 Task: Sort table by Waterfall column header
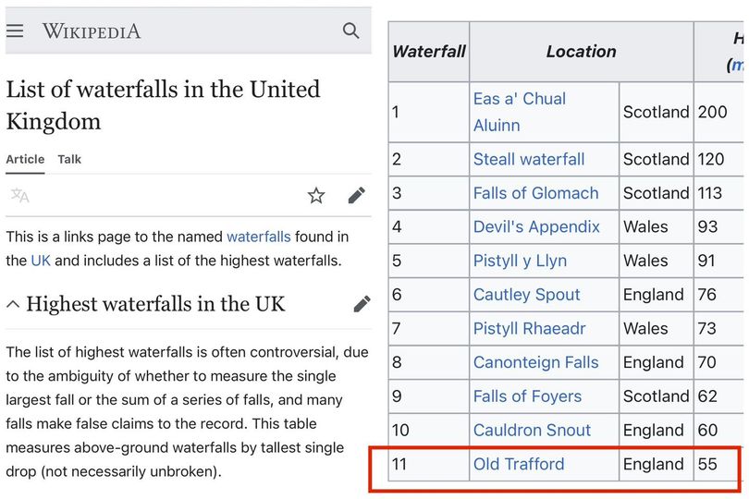click(x=429, y=52)
